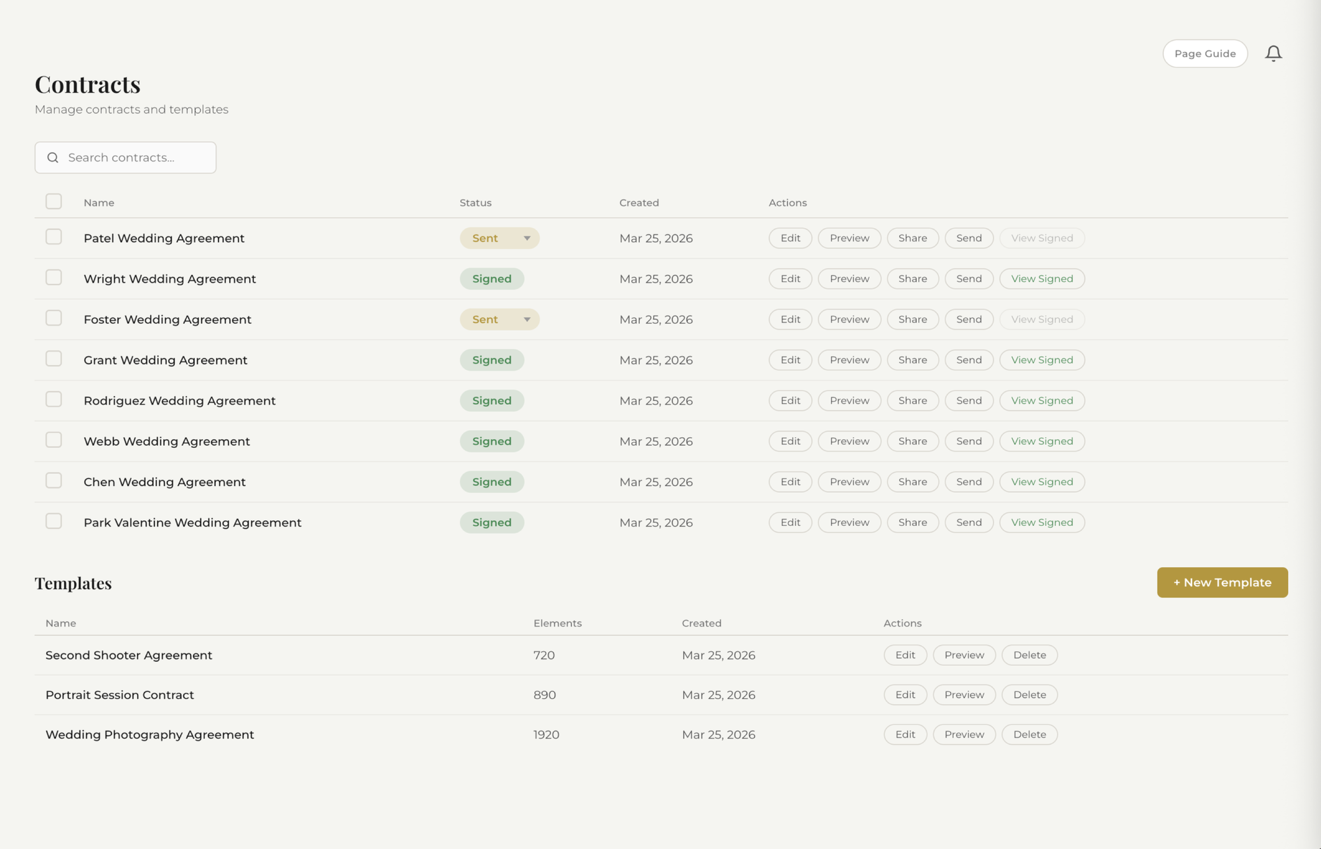The width and height of the screenshot is (1321, 849).
Task: Send the Webb Wedding Agreement
Action: point(969,441)
